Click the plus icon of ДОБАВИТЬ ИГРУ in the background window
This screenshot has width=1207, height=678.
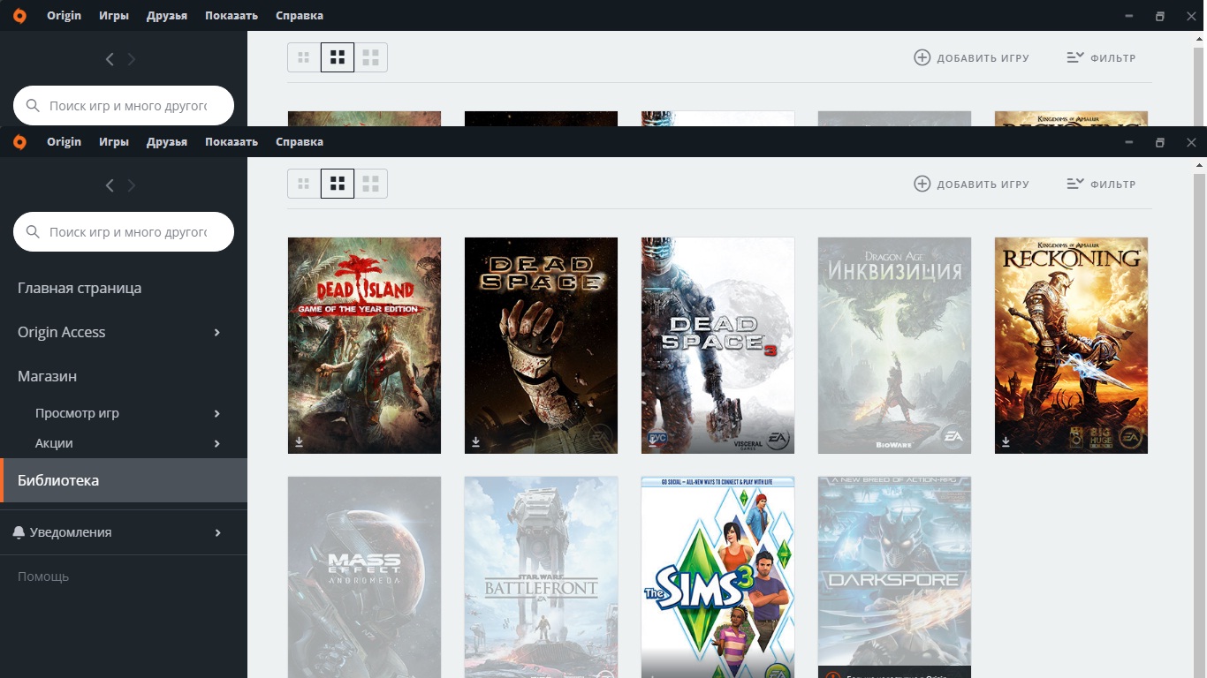922,57
